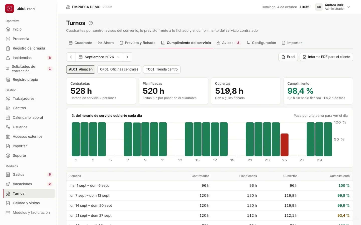The image size is (361, 225).
Task: Switch to the Ahora tab
Action: (x=106, y=43)
